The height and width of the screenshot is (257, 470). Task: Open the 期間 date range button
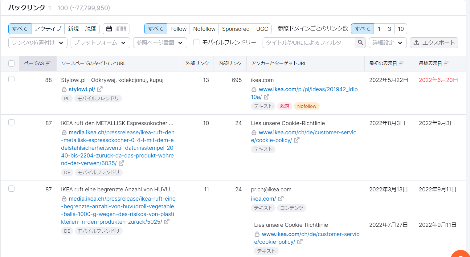click(x=116, y=29)
